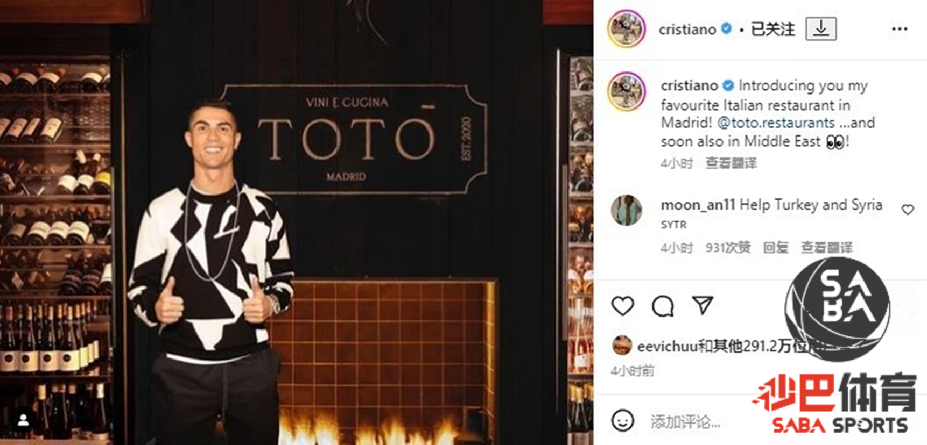Like moon_an11's comment heart
Screen dimensions: 927x445
(908, 210)
